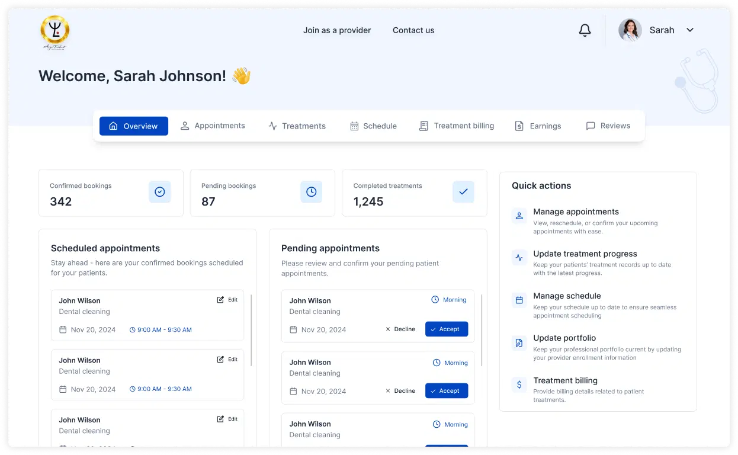
Task: Switch to the Treatments tab
Action: 297,126
